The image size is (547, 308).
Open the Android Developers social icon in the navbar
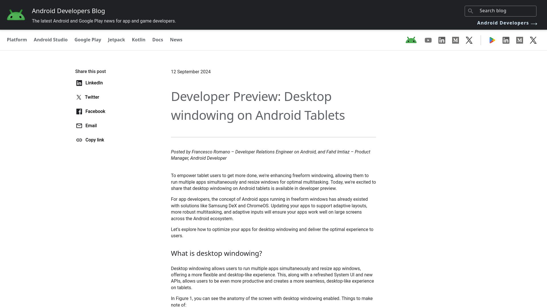click(x=411, y=40)
